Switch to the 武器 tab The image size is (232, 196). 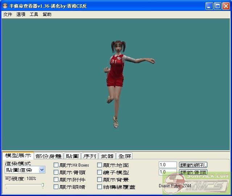[108, 156]
